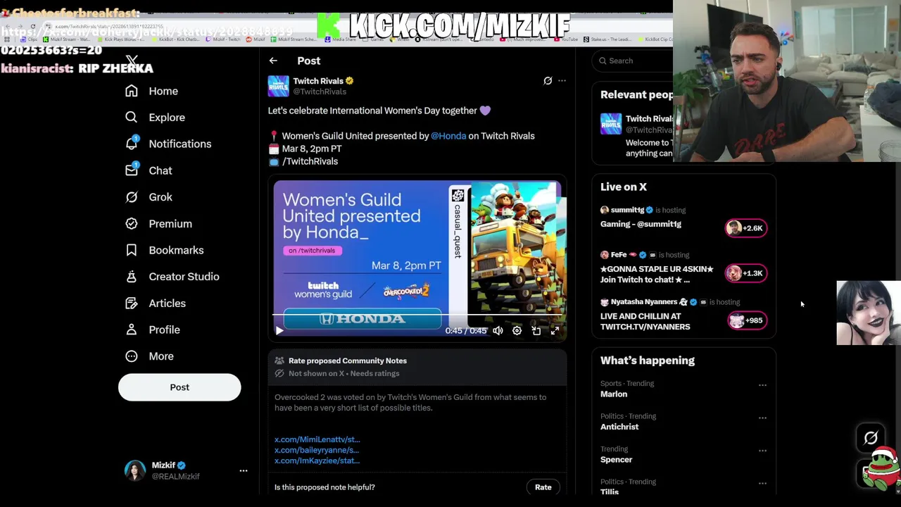Expand the video to fullscreen

(x=555, y=330)
